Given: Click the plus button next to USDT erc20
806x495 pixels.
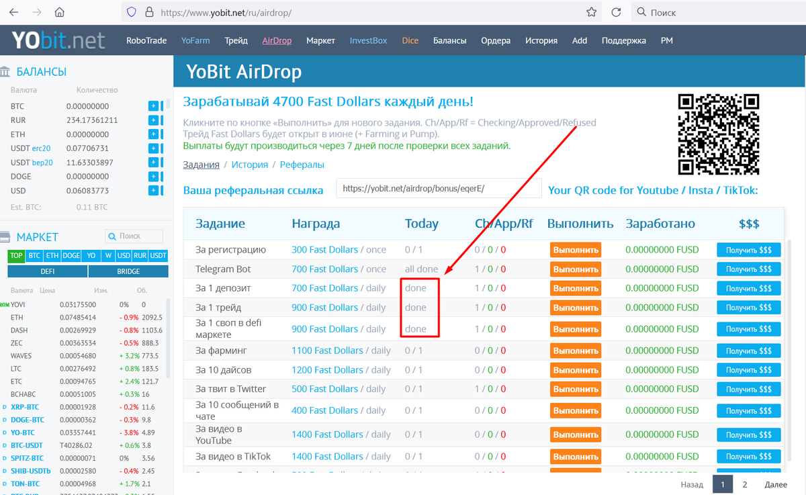Looking at the screenshot, I should pyautogui.click(x=153, y=148).
